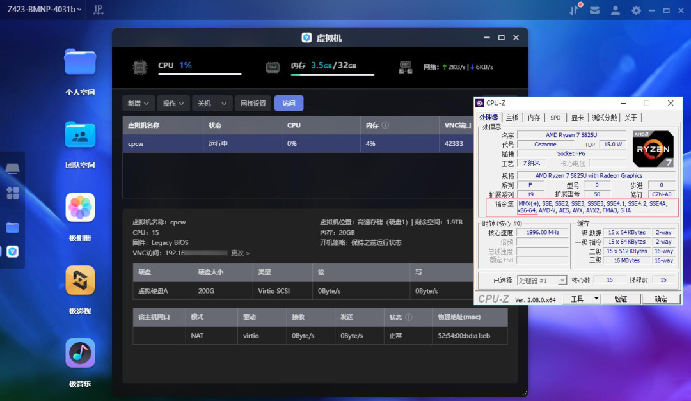Click the 更改 link next to VNC访问

pos(240,253)
